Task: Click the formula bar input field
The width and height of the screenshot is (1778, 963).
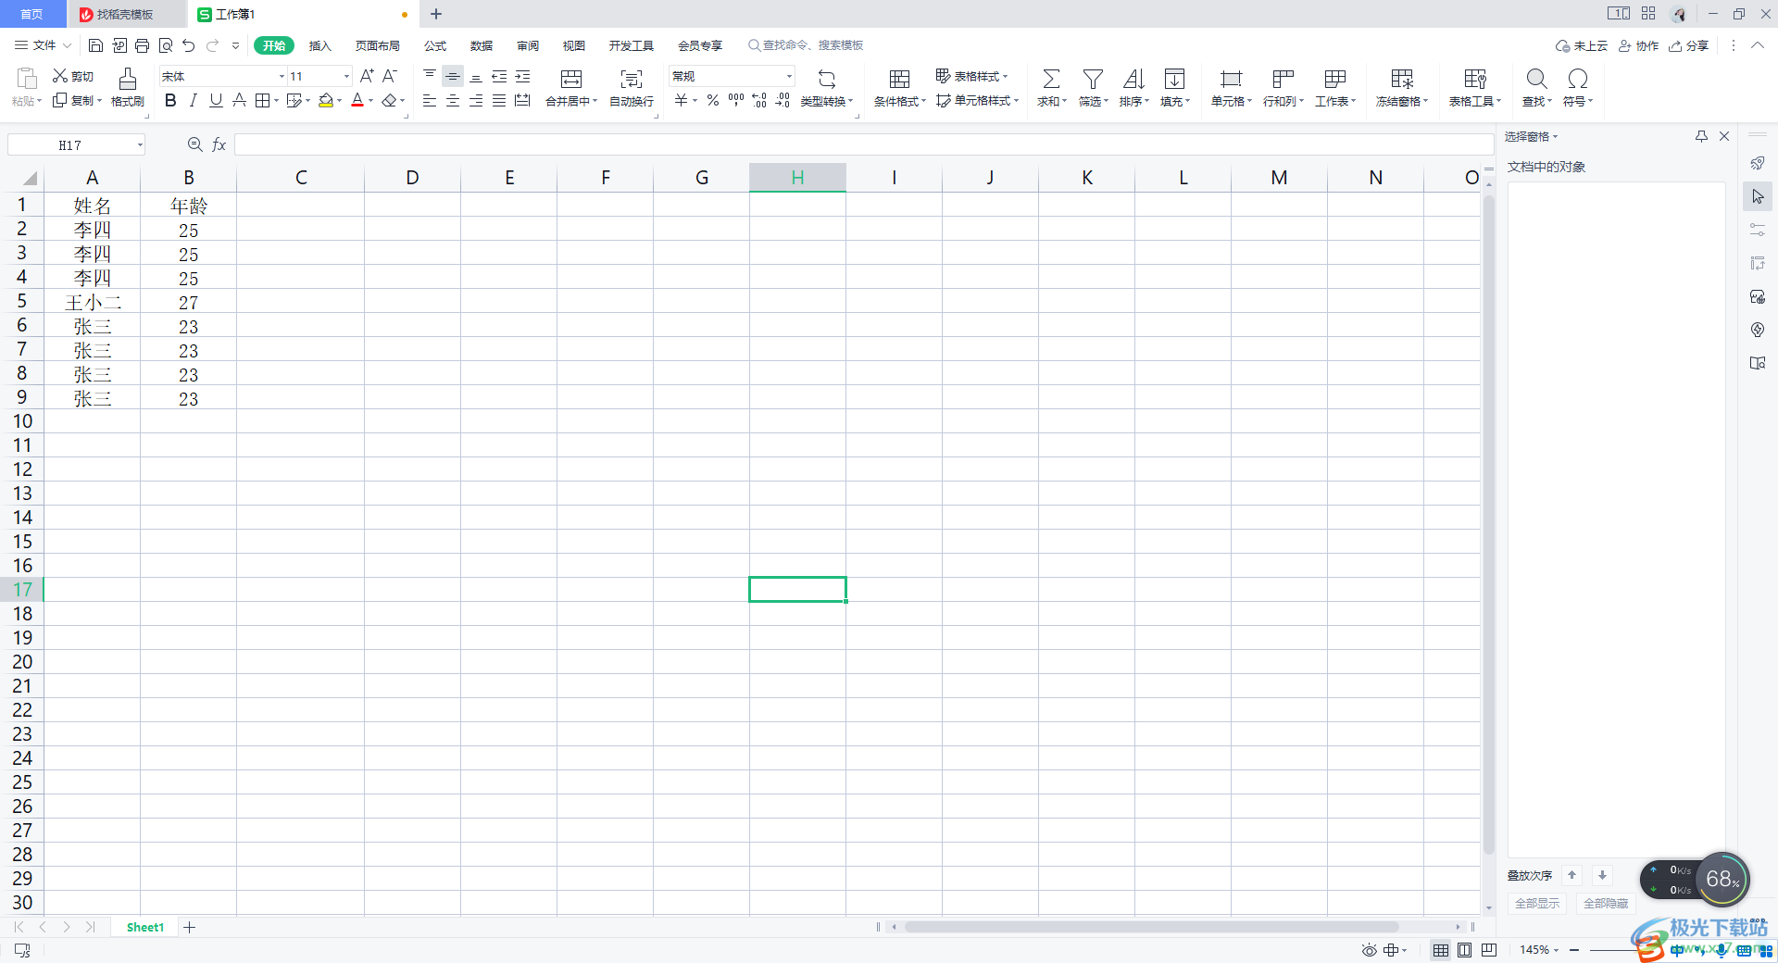Action: click(863, 144)
